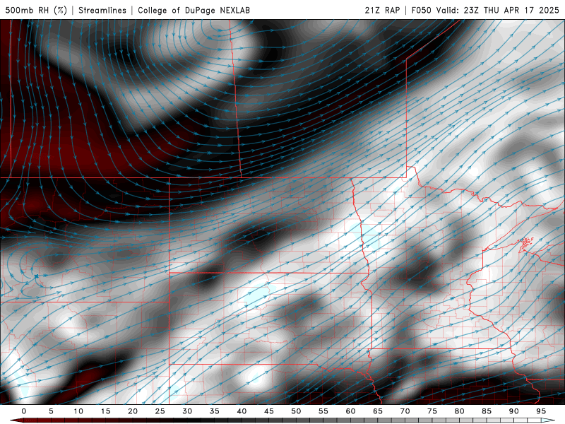Click the 95 label on the RH legend

(x=541, y=411)
